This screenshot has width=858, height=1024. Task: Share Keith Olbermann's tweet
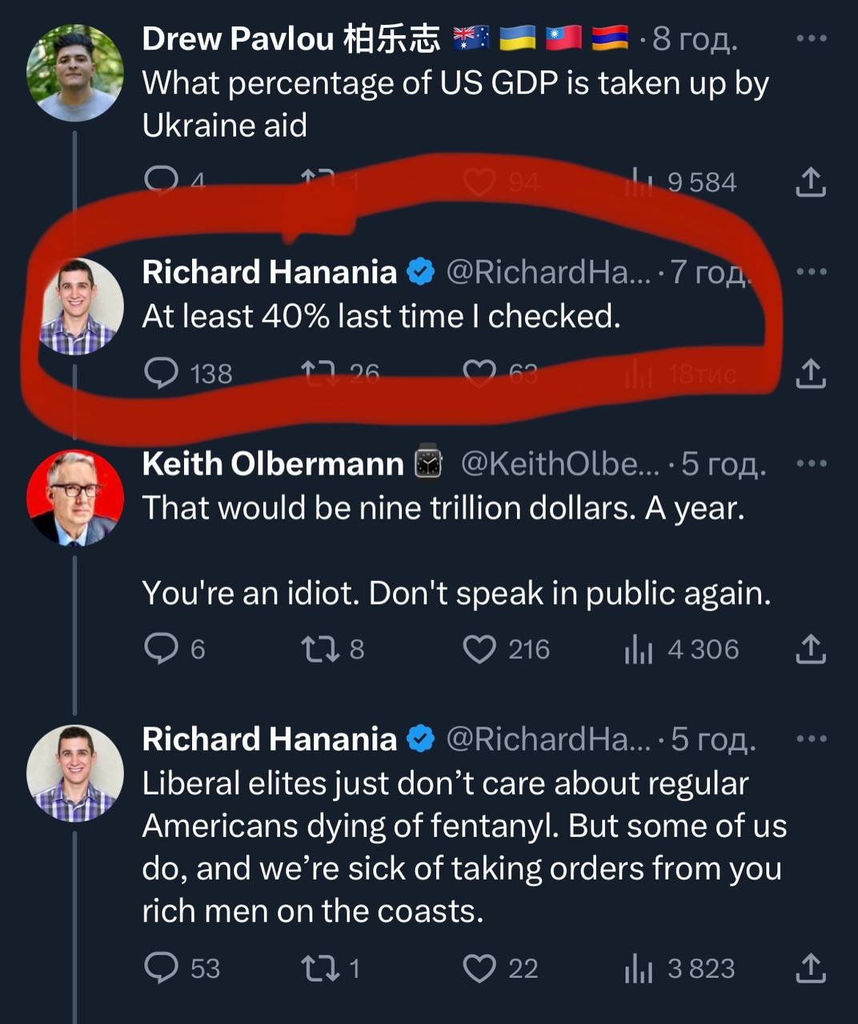click(810, 649)
